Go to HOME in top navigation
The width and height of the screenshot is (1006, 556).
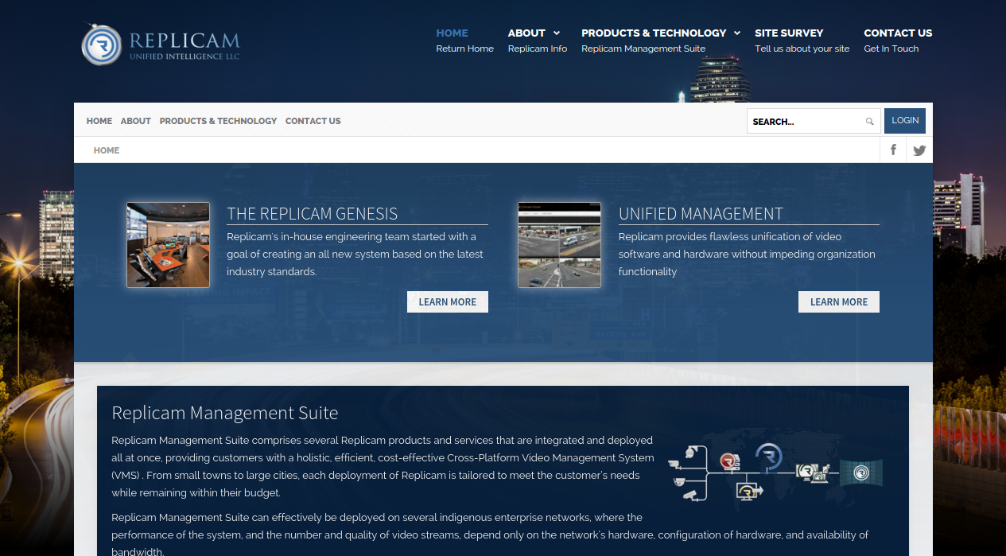click(x=452, y=33)
